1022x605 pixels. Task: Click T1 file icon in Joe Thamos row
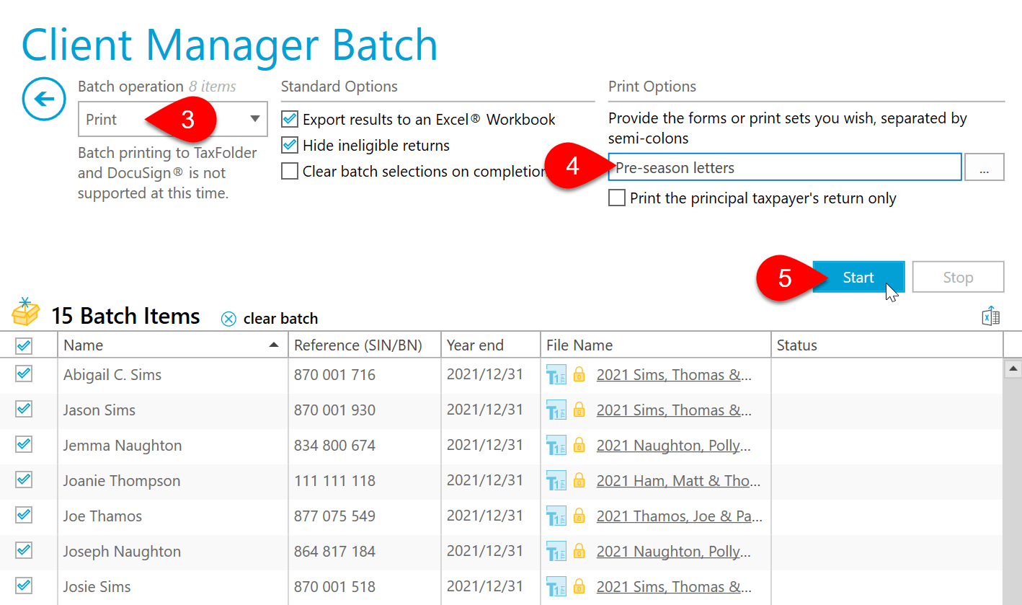[556, 516]
